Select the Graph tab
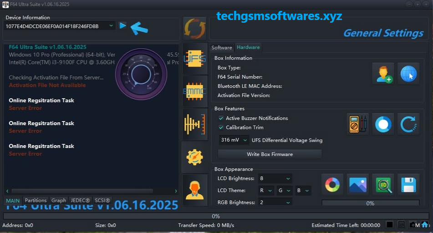433x233 pixels. tap(59, 200)
